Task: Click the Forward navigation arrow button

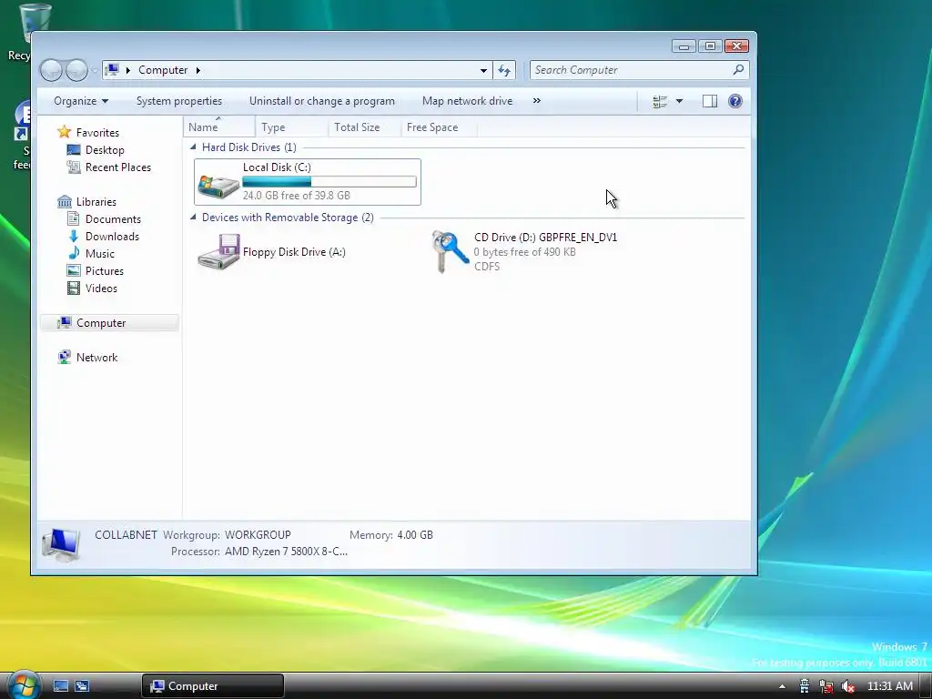Action: pyautogui.click(x=76, y=70)
